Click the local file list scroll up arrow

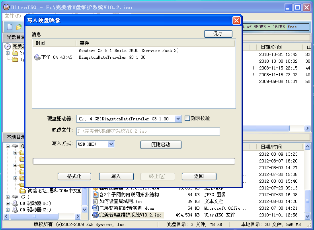(x=307, y=147)
